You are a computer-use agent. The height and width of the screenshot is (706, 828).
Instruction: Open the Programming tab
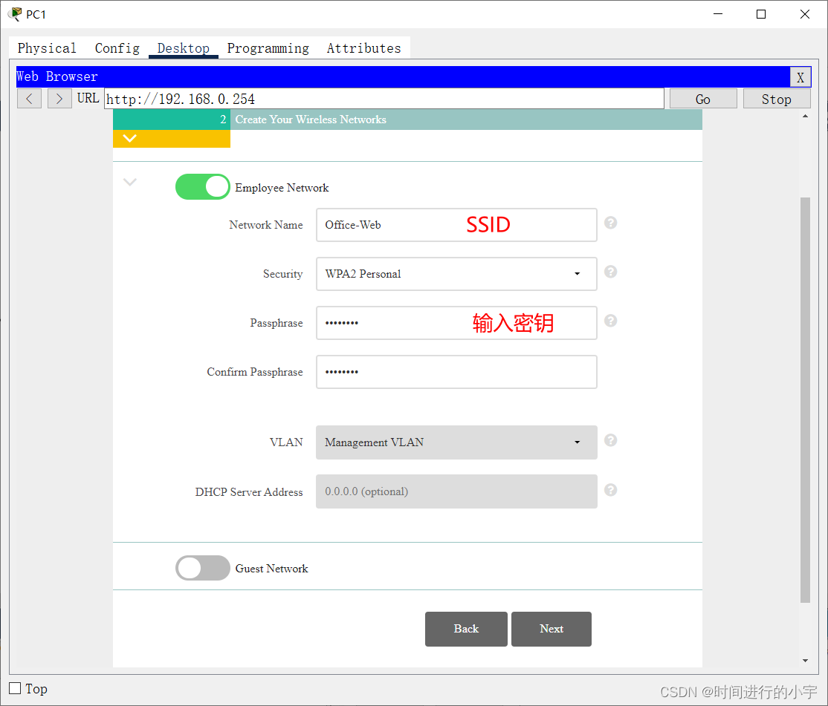tap(268, 48)
